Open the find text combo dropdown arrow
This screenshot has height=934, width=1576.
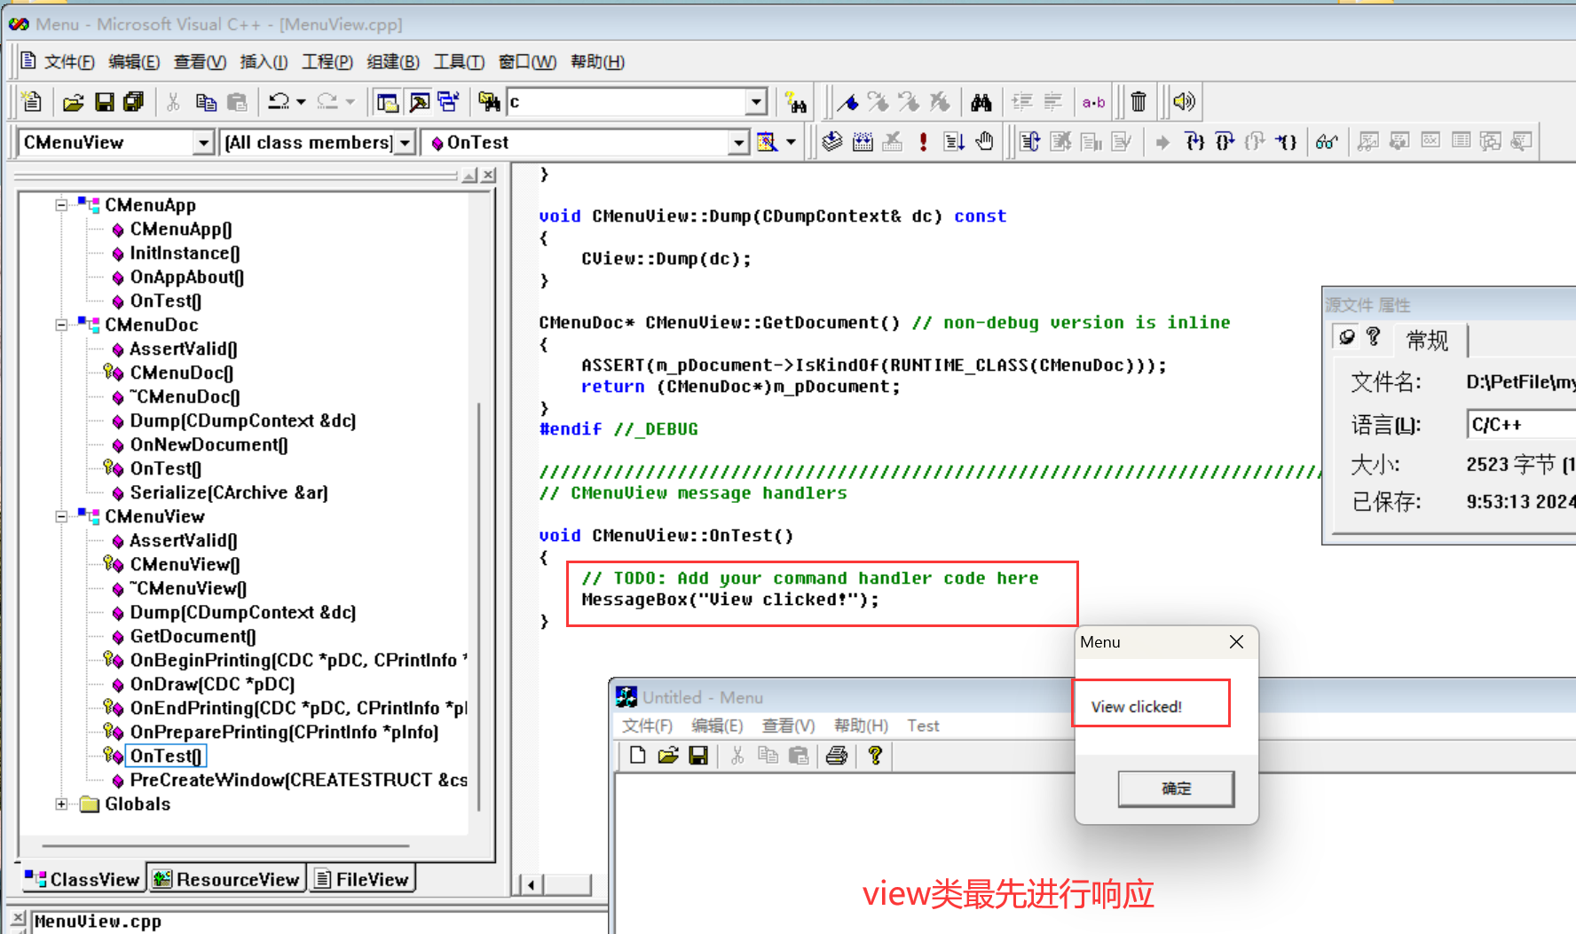click(x=756, y=102)
